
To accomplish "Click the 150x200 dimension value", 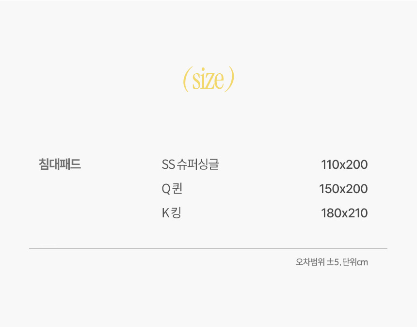I will pos(343,189).
